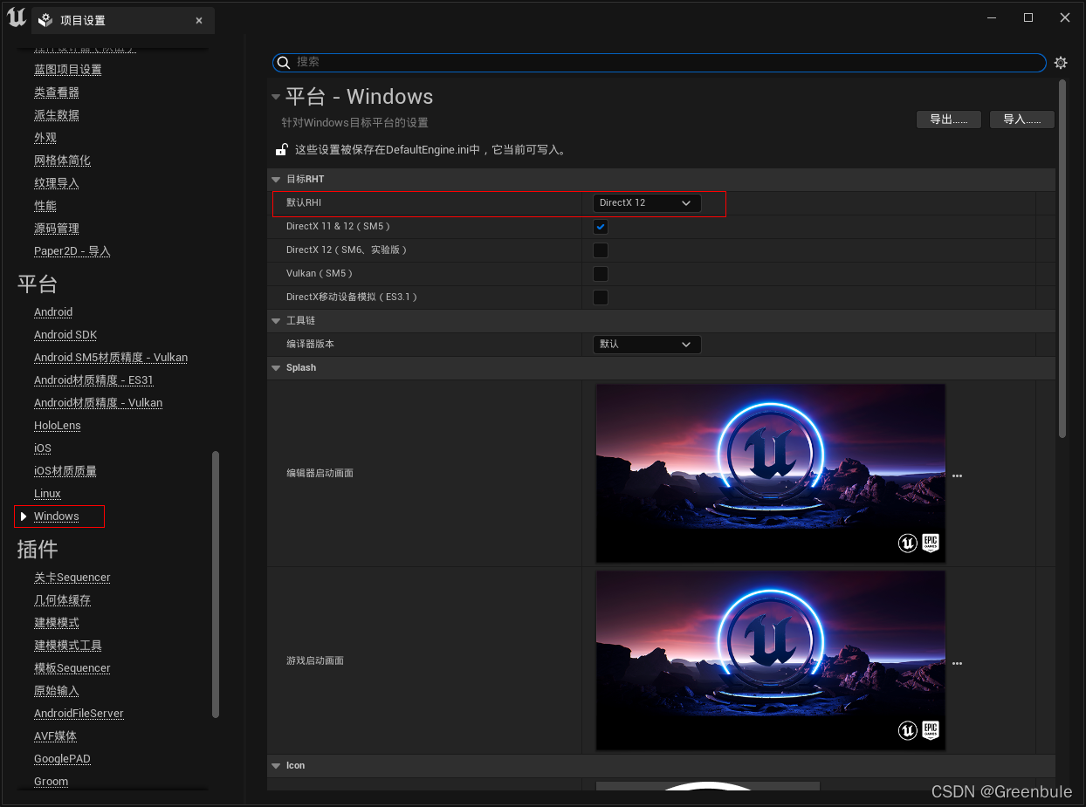Collapse the 平台 - Windows heading
1086x807 pixels.
coord(276,97)
